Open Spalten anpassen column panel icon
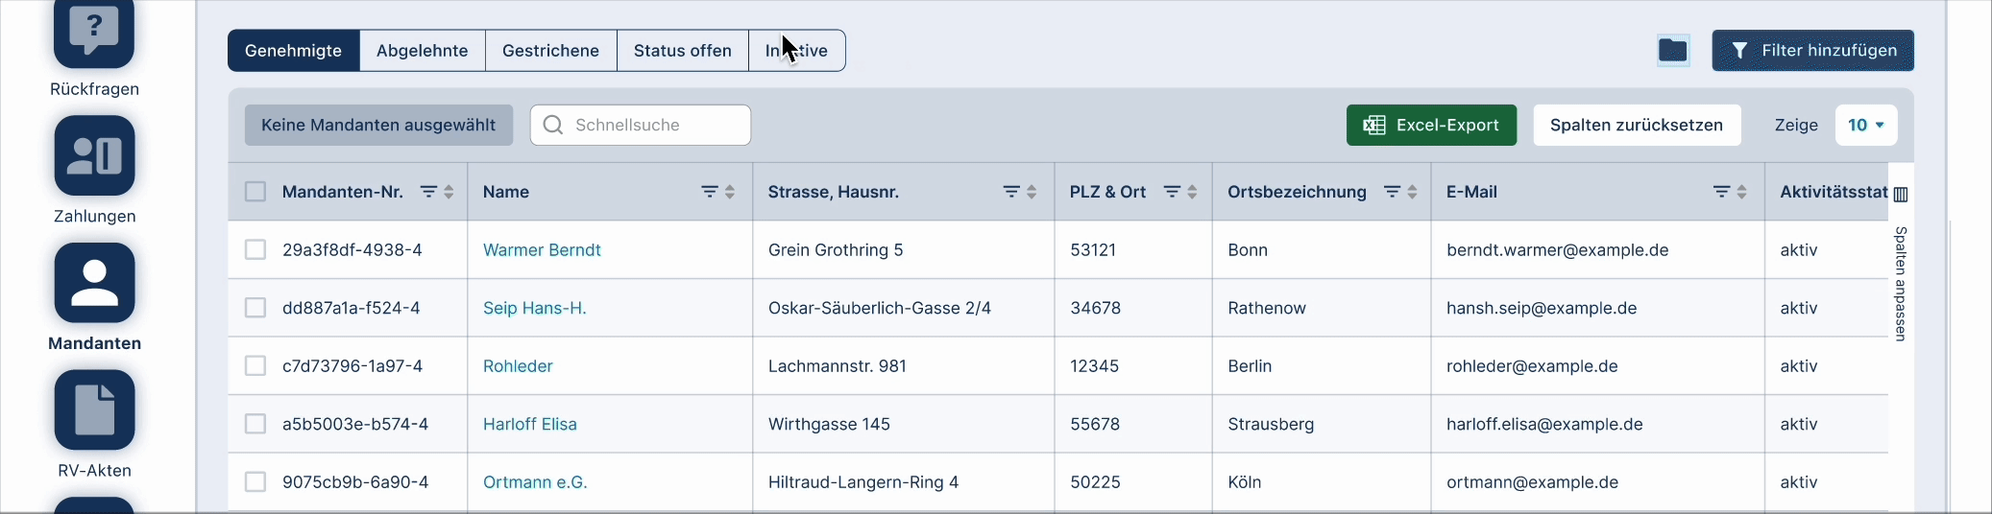Viewport: 1992px width, 514px height. click(x=1900, y=195)
